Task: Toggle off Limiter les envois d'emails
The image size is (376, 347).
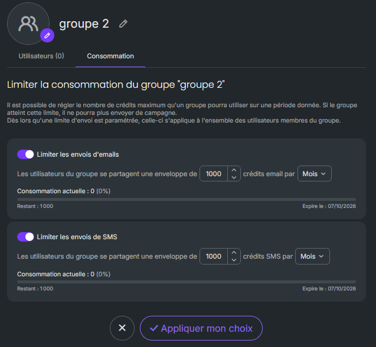Action: (25, 154)
